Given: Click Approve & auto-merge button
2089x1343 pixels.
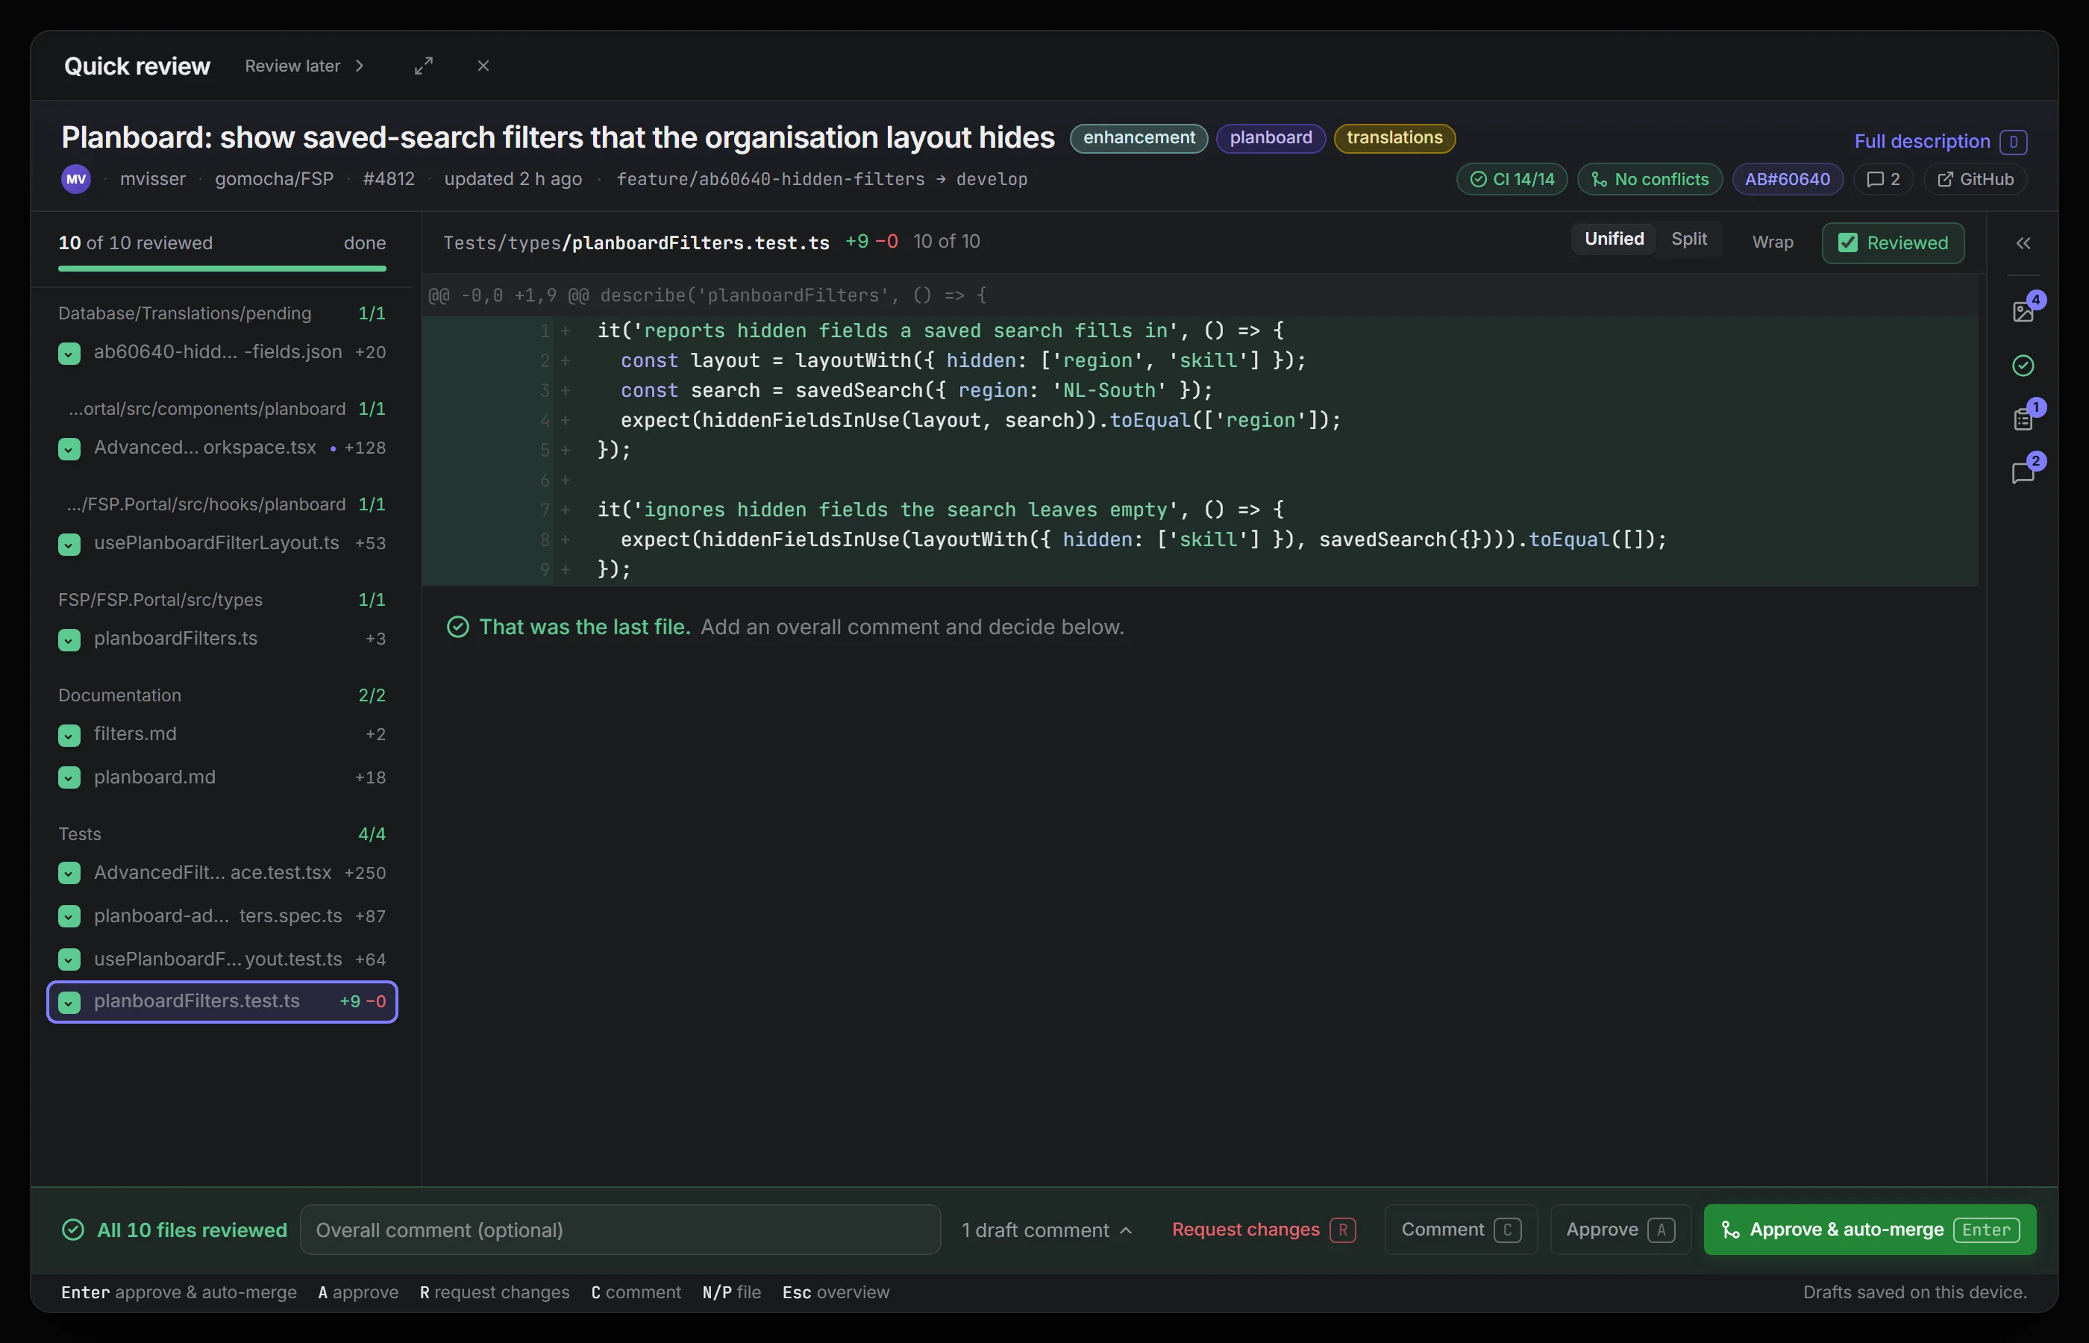Looking at the screenshot, I should click(x=1870, y=1230).
